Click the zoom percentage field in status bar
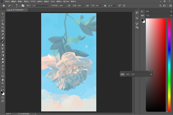 9,114
